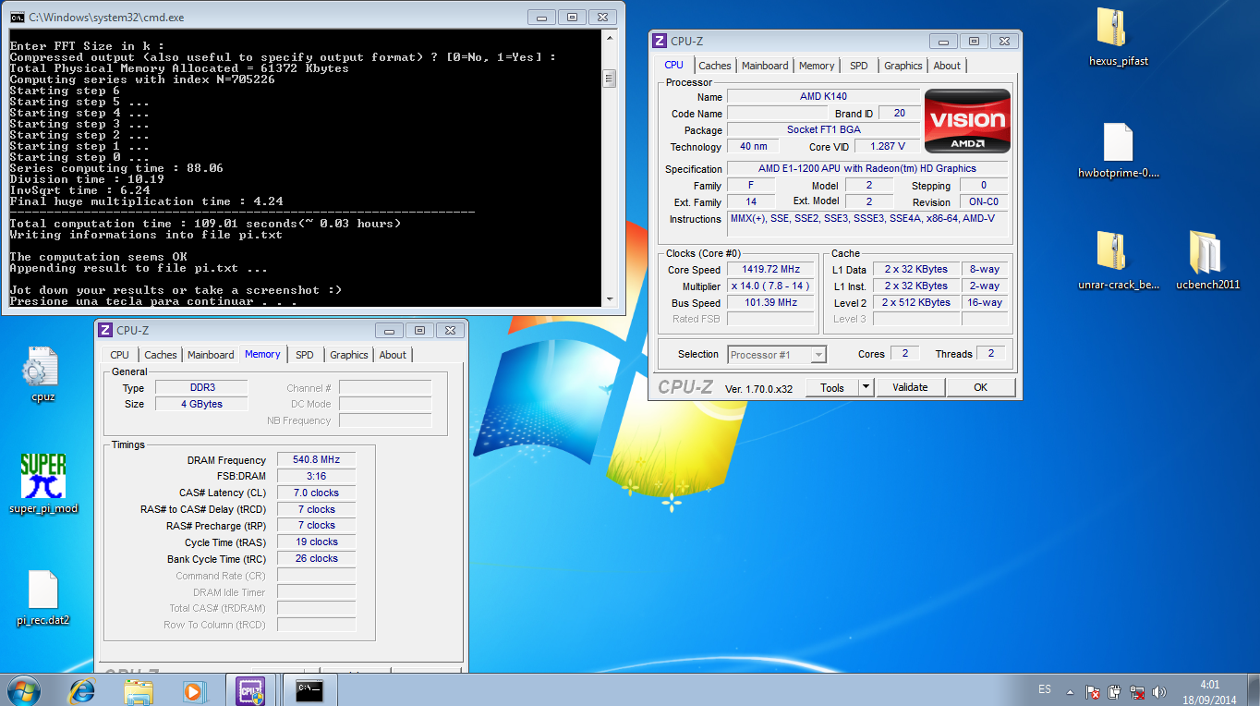Click the volume tray icon
The height and width of the screenshot is (706, 1260).
[x=1159, y=691]
